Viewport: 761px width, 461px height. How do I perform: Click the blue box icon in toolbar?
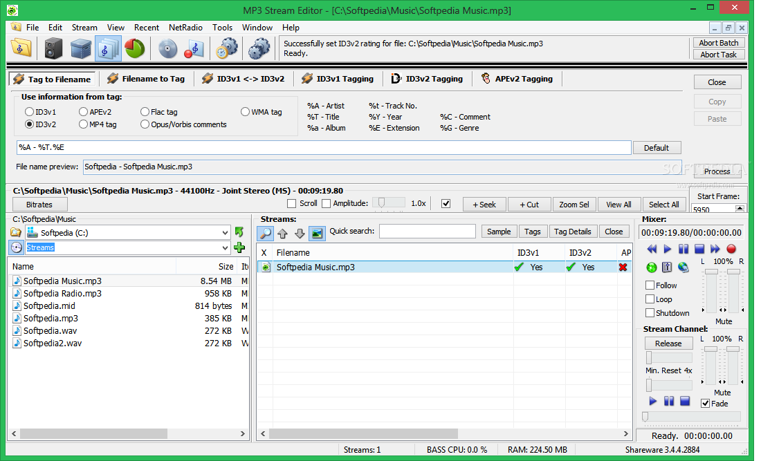click(x=80, y=48)
